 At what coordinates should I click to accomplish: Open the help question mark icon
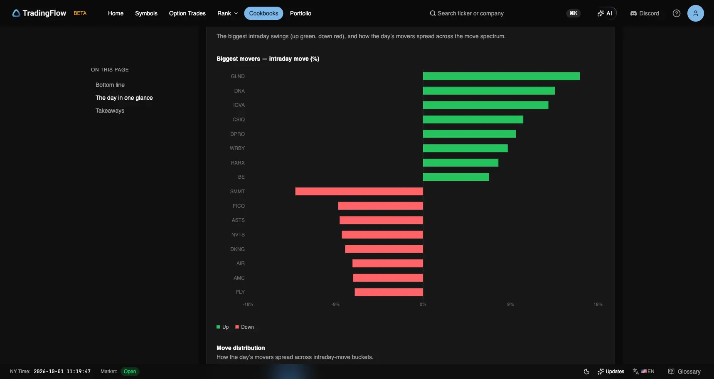(677, 13)
